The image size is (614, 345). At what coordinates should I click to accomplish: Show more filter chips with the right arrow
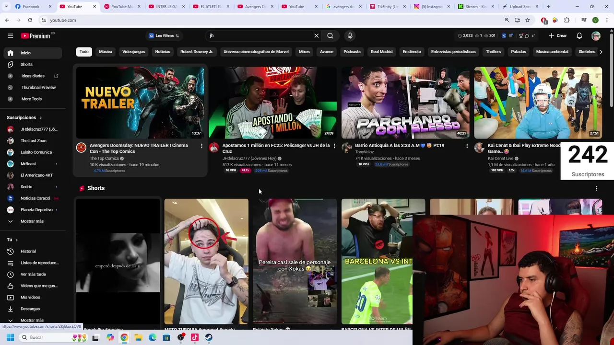601,52
